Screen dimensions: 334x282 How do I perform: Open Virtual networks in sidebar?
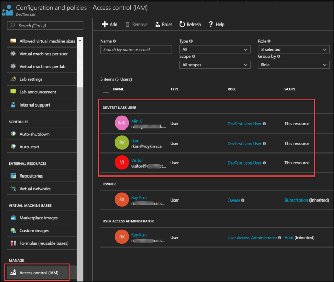tap(34, 189)
